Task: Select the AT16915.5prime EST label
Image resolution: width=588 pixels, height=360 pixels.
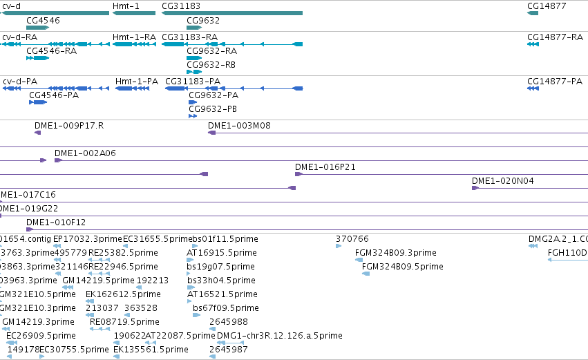Action: 222,253
